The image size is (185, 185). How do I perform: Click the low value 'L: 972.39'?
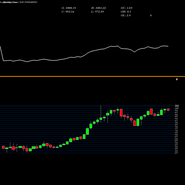click(x=97, y=12)
